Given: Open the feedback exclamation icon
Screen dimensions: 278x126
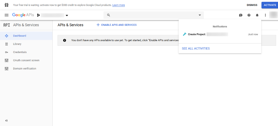Looking at the screenshot, I should [x=241, y=15].
